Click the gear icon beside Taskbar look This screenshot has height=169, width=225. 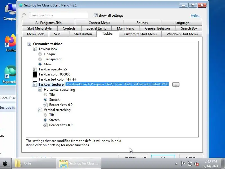point(35,49)
